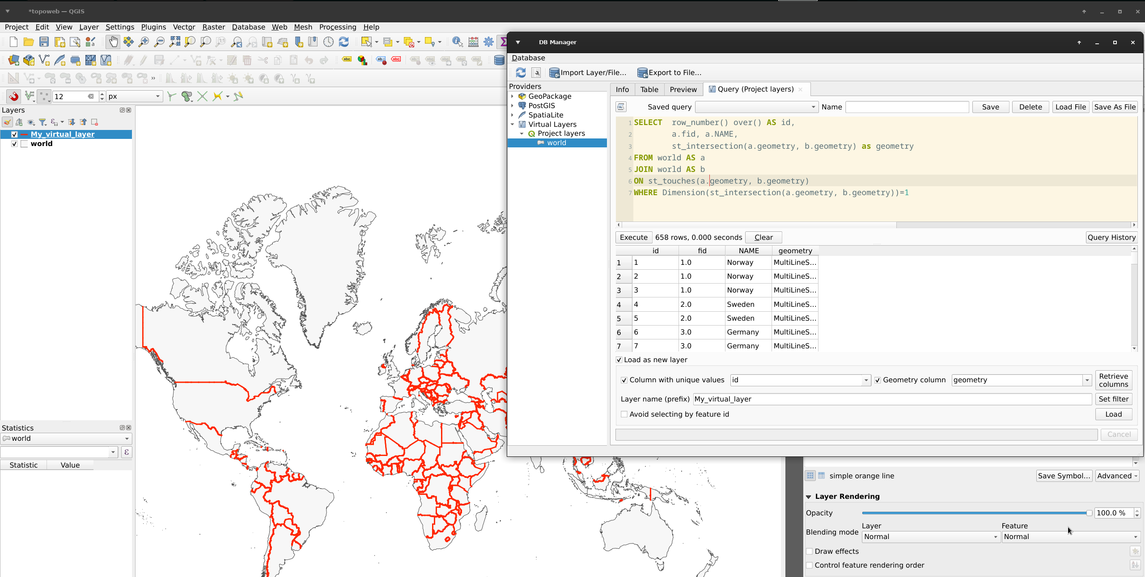Open the Layer blending mode dropdown

[x=931, y=537]
